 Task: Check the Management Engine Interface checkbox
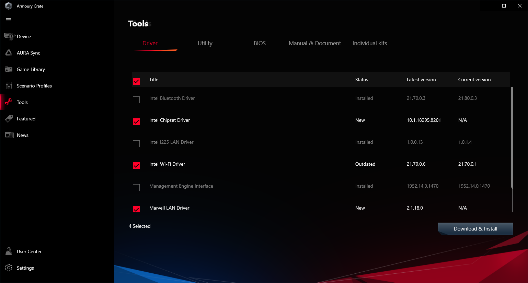coord(136,188)
